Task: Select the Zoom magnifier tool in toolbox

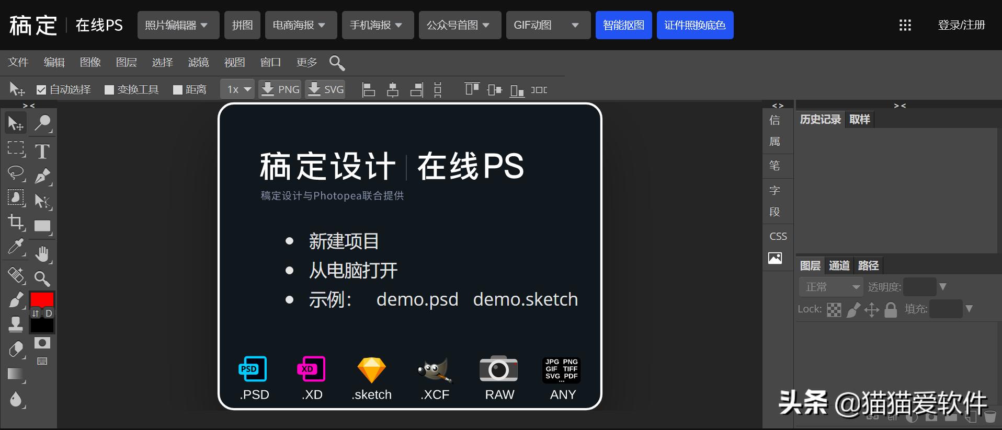Action: pos(42,278)
